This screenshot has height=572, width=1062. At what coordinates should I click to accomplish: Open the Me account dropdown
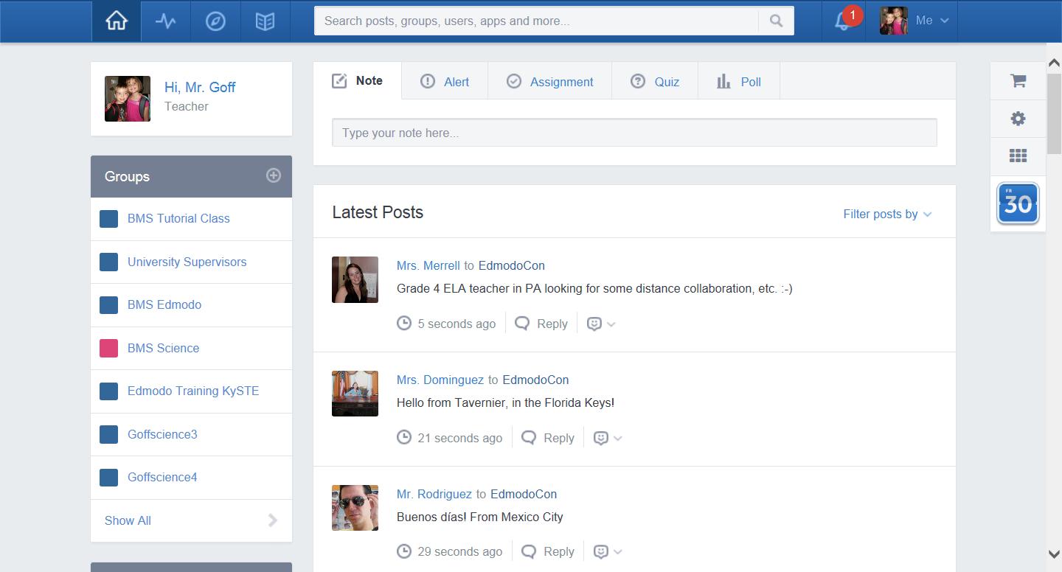point(926,21)
